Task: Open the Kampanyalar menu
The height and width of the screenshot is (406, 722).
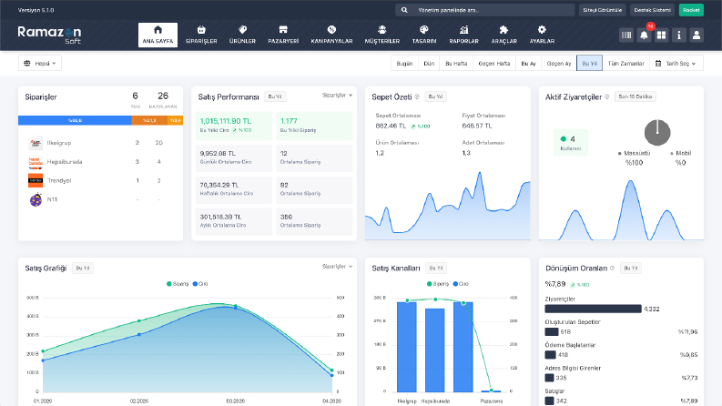Action: pos(331,35)
